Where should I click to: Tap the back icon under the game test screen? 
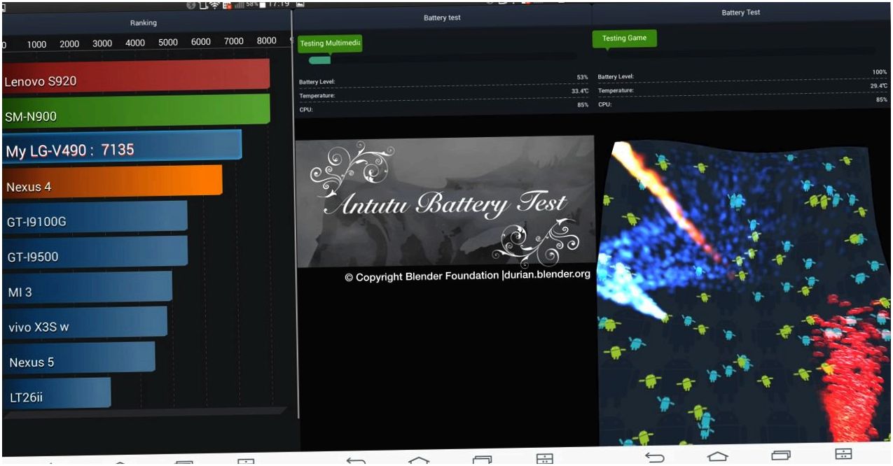coord(655,457)
